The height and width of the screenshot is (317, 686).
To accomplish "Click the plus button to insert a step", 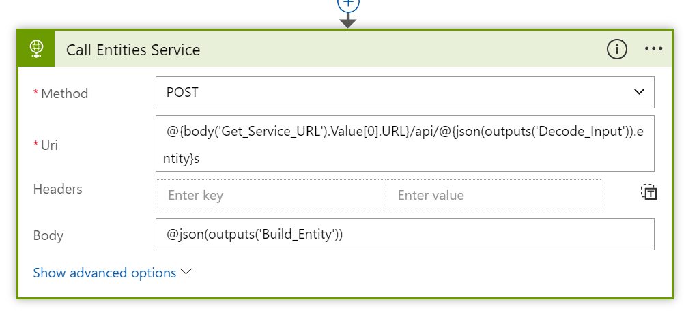I will coord(348,3).
